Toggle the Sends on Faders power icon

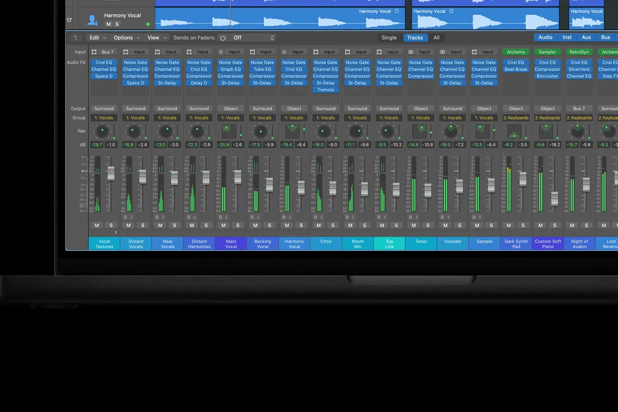[x=223, y=38]
